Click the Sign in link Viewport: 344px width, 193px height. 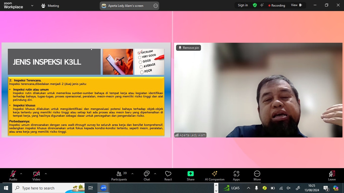point(243,5)
